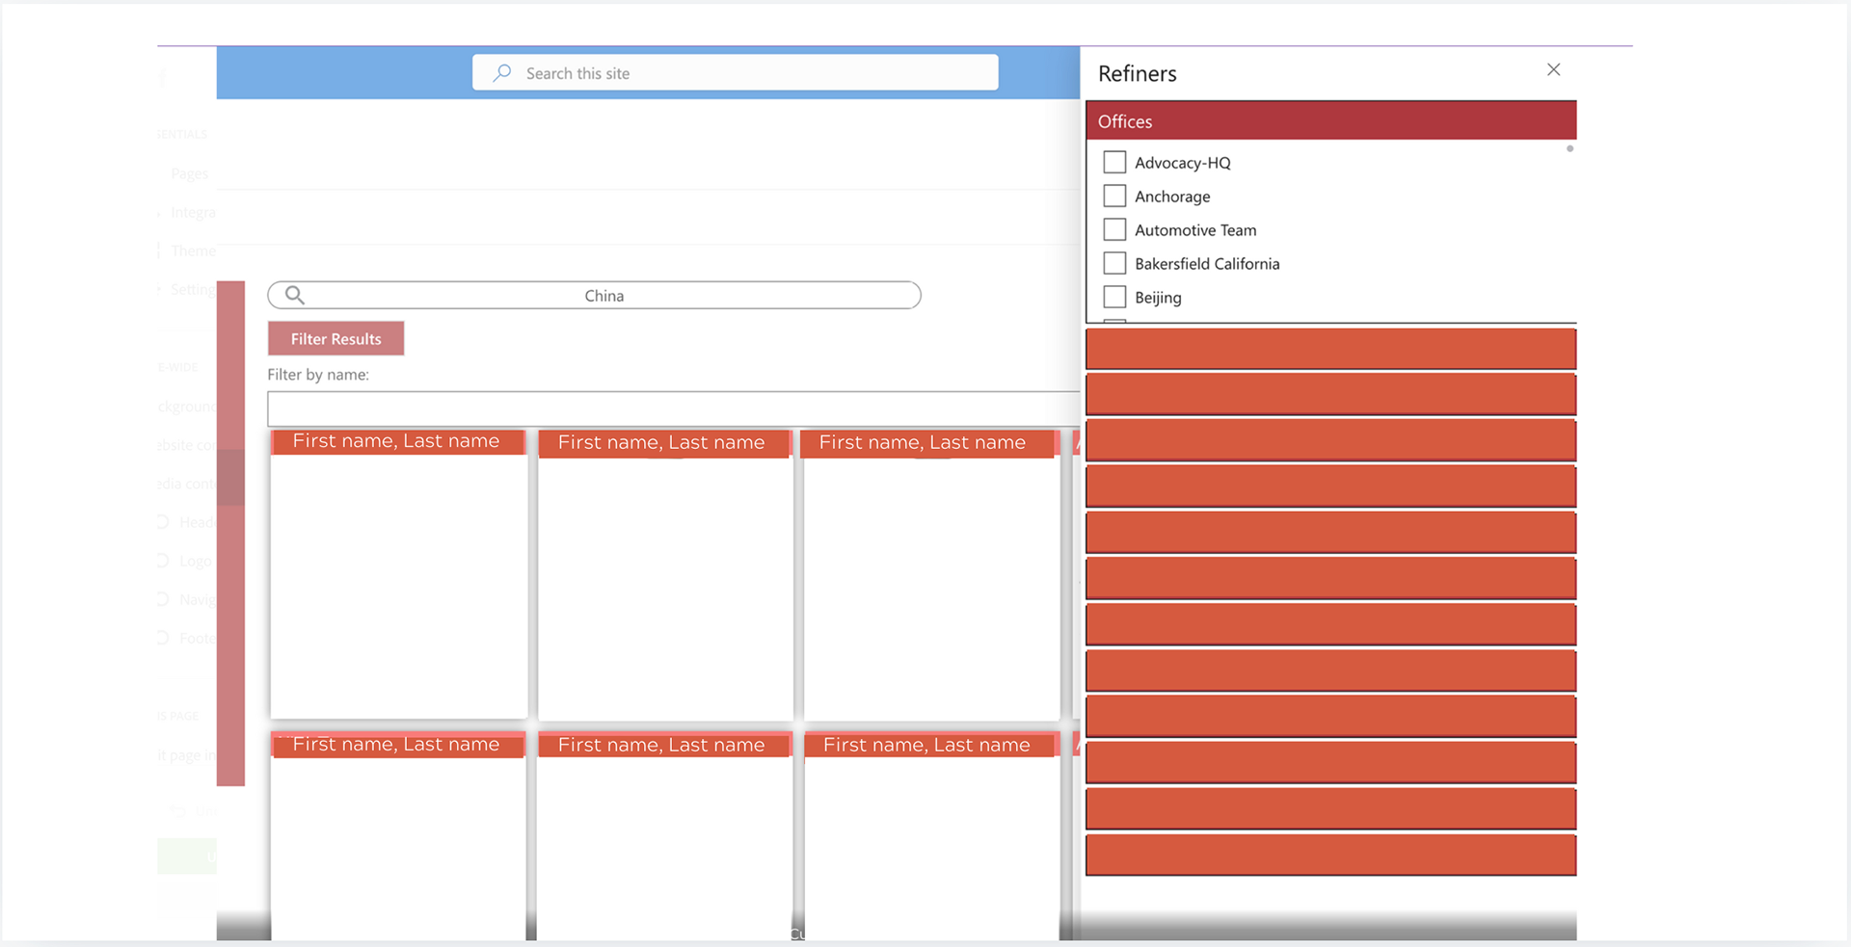Click the dark thumb of the red vertical scrollbar
The image size is (1851, 947).
[x=230, y=478]
